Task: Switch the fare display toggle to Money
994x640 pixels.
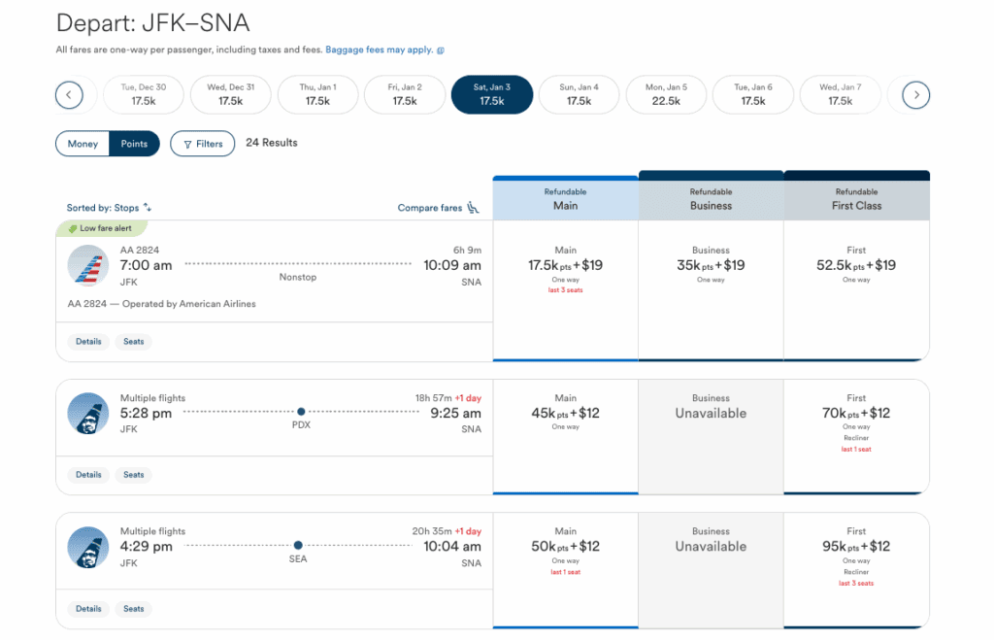Action: tap(82, 143)
